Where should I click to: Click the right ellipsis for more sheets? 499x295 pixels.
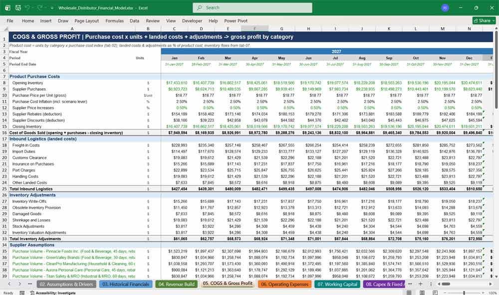(410, 284)
